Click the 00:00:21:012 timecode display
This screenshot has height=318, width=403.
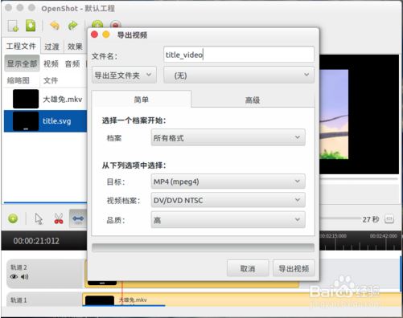tap(36, 241)
